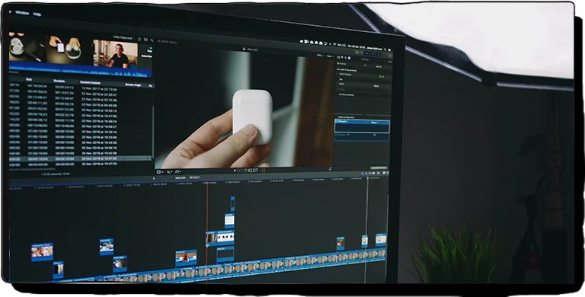The image size is (585, 297).
Task: Open the Hide Rejected filter dropdown
Action: click(124, 37)
